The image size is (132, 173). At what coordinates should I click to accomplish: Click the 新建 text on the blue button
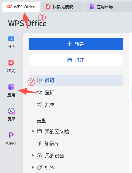pyautogui.click(x=79, y=44)
